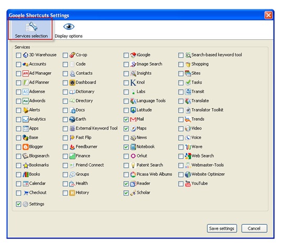Check the Docs service checkbox

65,110
